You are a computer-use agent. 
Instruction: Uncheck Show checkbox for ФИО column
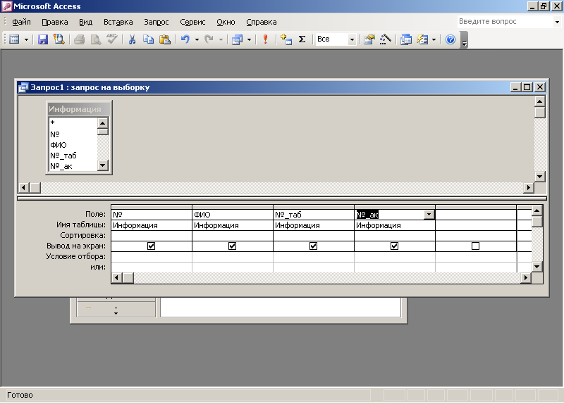click(233, 246)
